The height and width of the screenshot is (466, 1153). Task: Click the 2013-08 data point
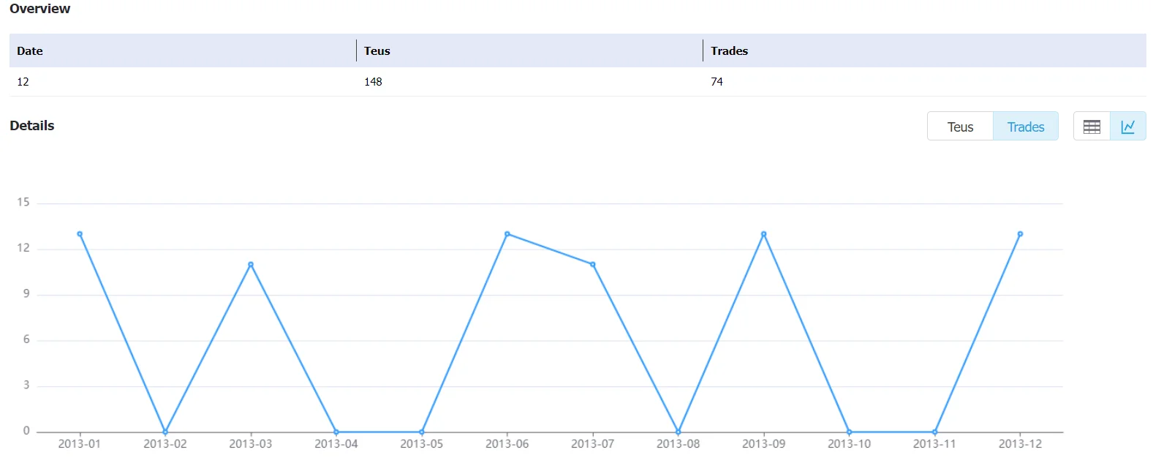(678, 432)
